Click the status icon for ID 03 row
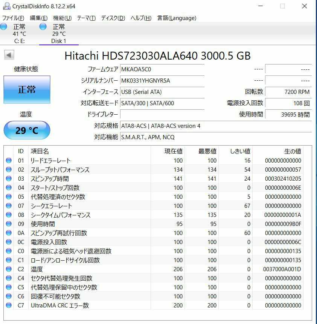317x324 pixels. tap(9, 178)
